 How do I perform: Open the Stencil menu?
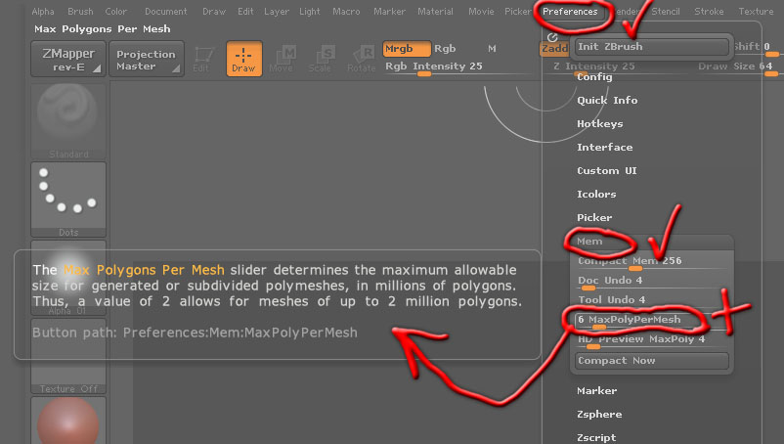coord(666,11)
